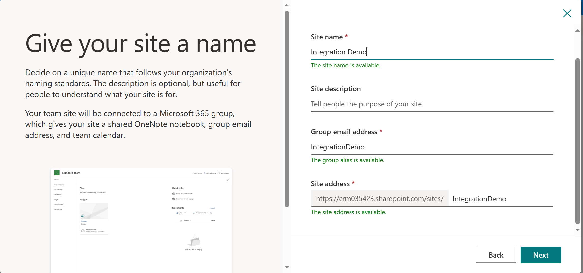Click the 3 members people icon

[219, 173]
